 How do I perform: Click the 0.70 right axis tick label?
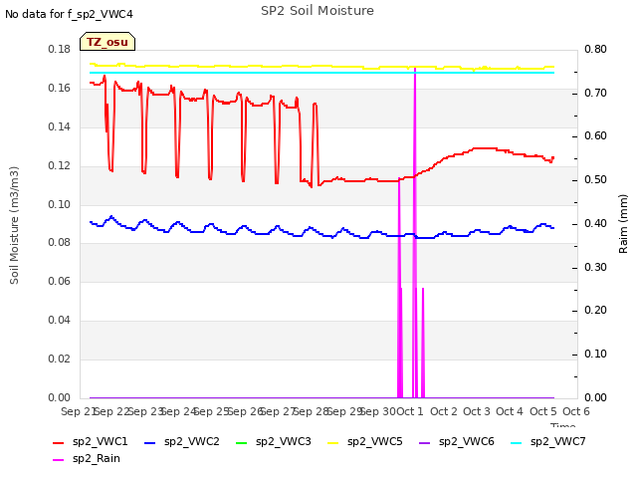tap(595, 93)
